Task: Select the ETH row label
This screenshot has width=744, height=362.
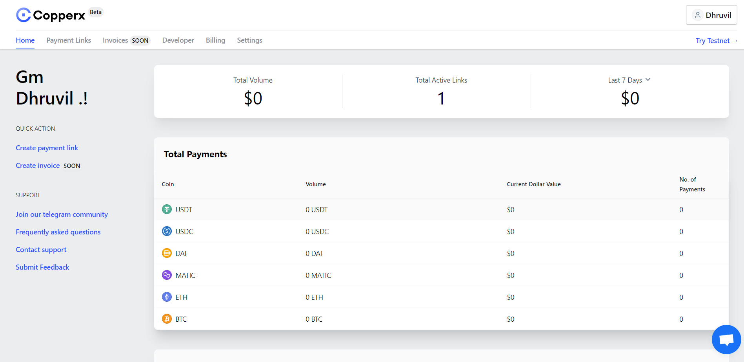Action: pyautogui.click(x=182, y=297)
